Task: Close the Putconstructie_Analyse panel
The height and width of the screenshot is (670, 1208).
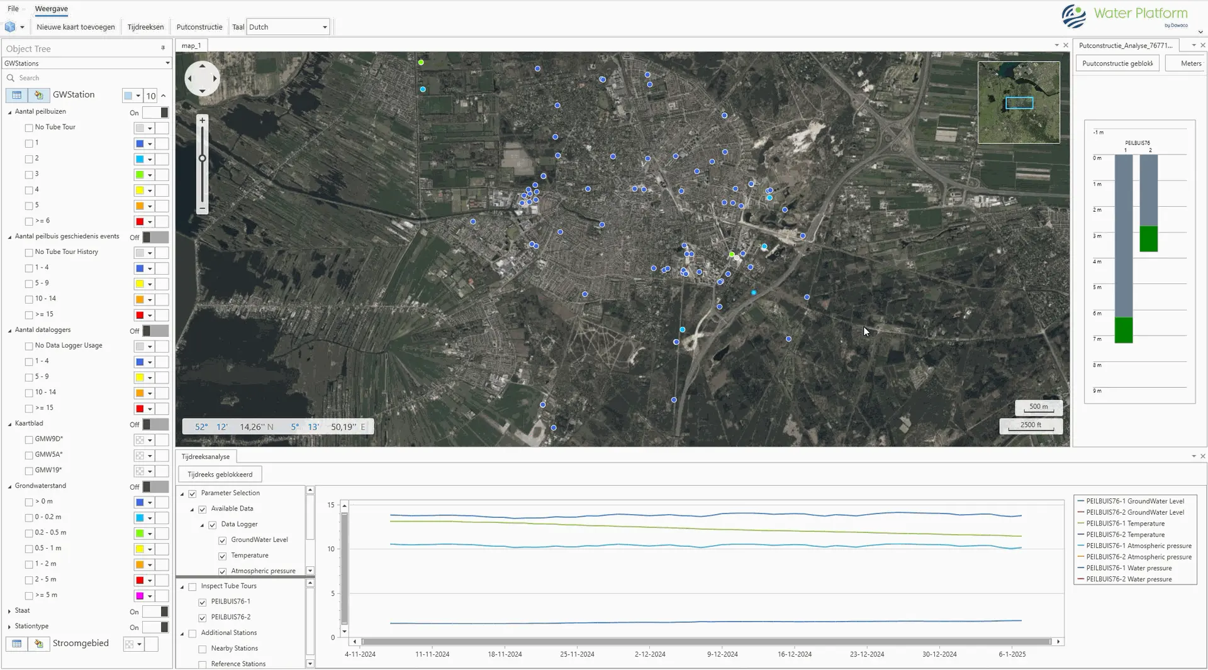Action: coord(1202,45)
